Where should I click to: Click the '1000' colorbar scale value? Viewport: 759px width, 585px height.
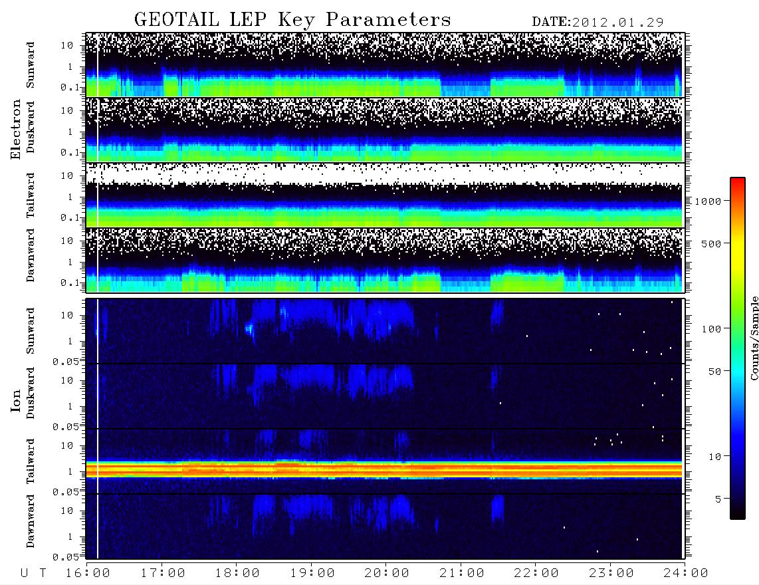pyautogui.click(x=708, y=201)
